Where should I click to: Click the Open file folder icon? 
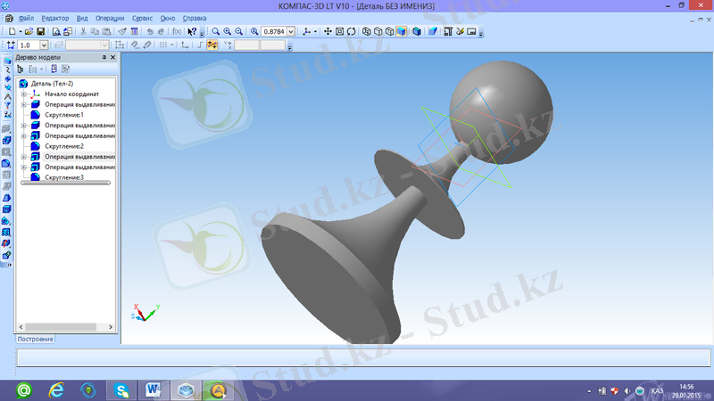point(29,31)
